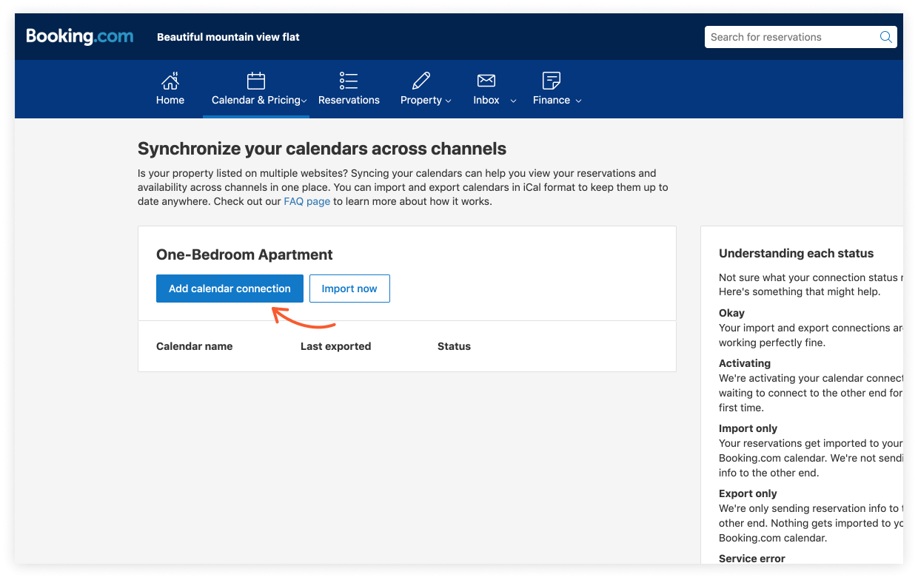
Task: Click the Status column header
Action: point(454,346)
